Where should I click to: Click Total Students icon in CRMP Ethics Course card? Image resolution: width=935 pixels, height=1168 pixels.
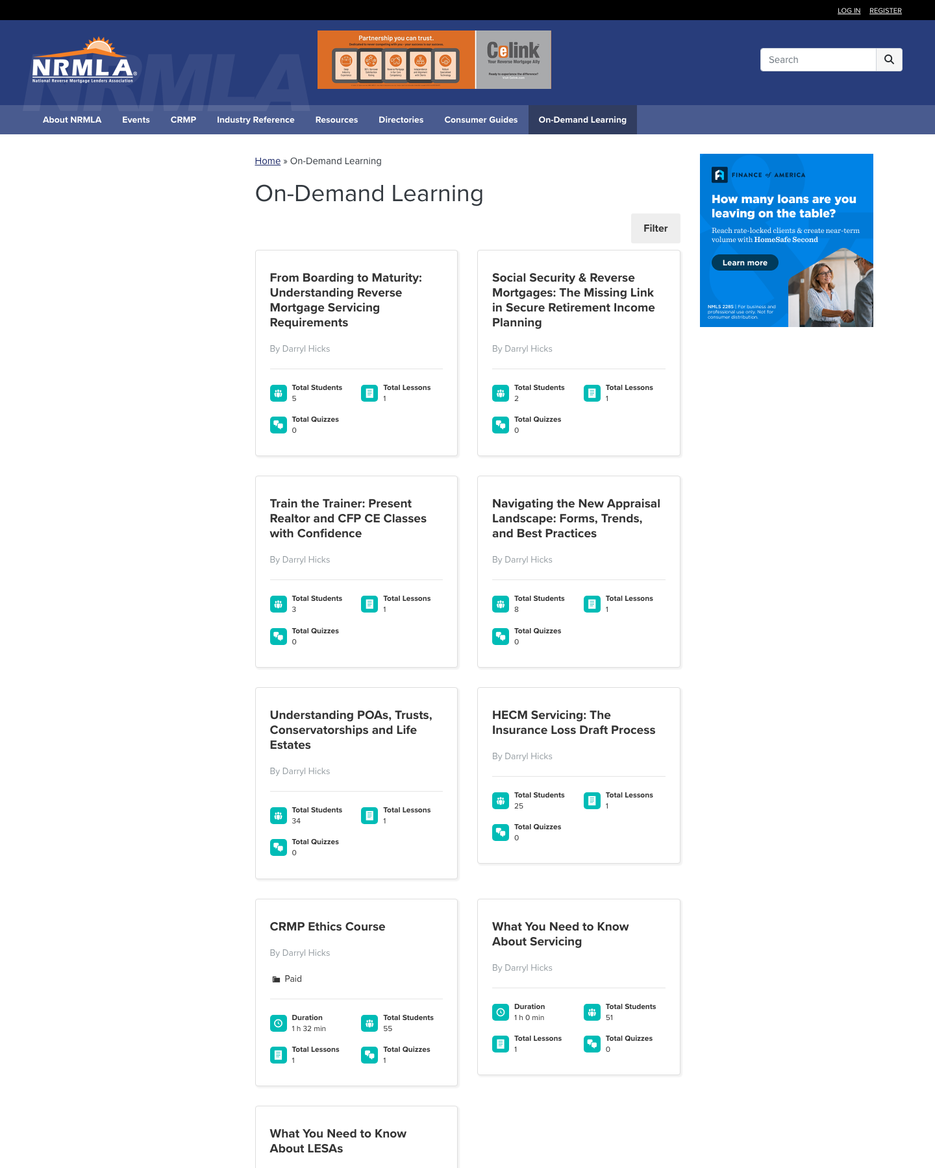[369, 1023]
